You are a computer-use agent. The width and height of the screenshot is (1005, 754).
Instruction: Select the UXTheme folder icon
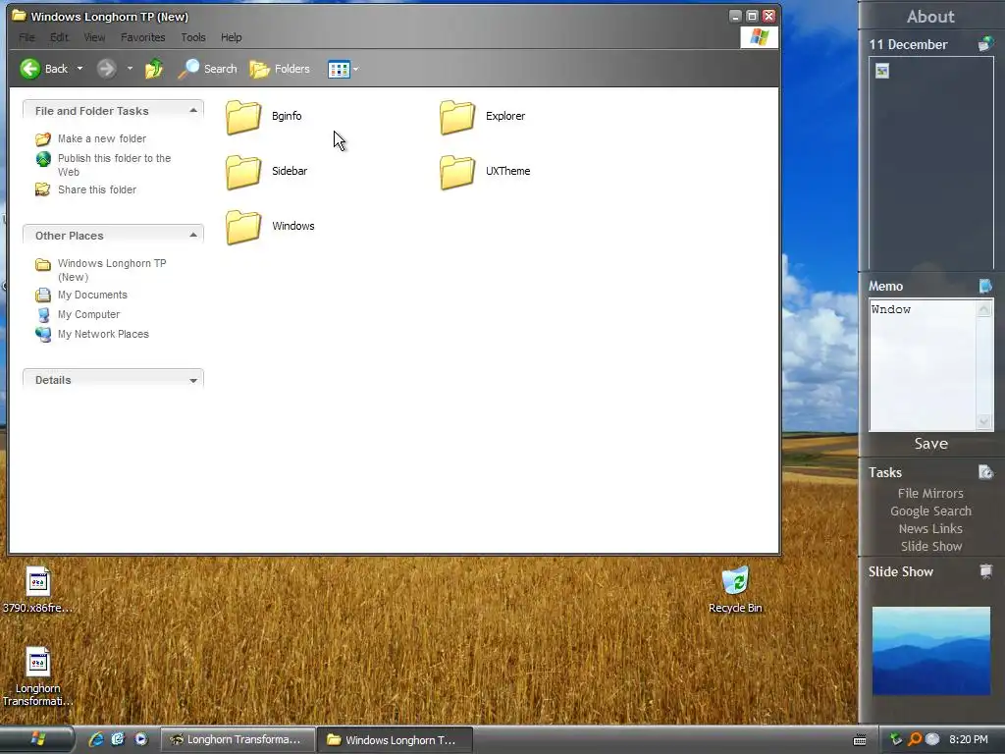[457, 172]
